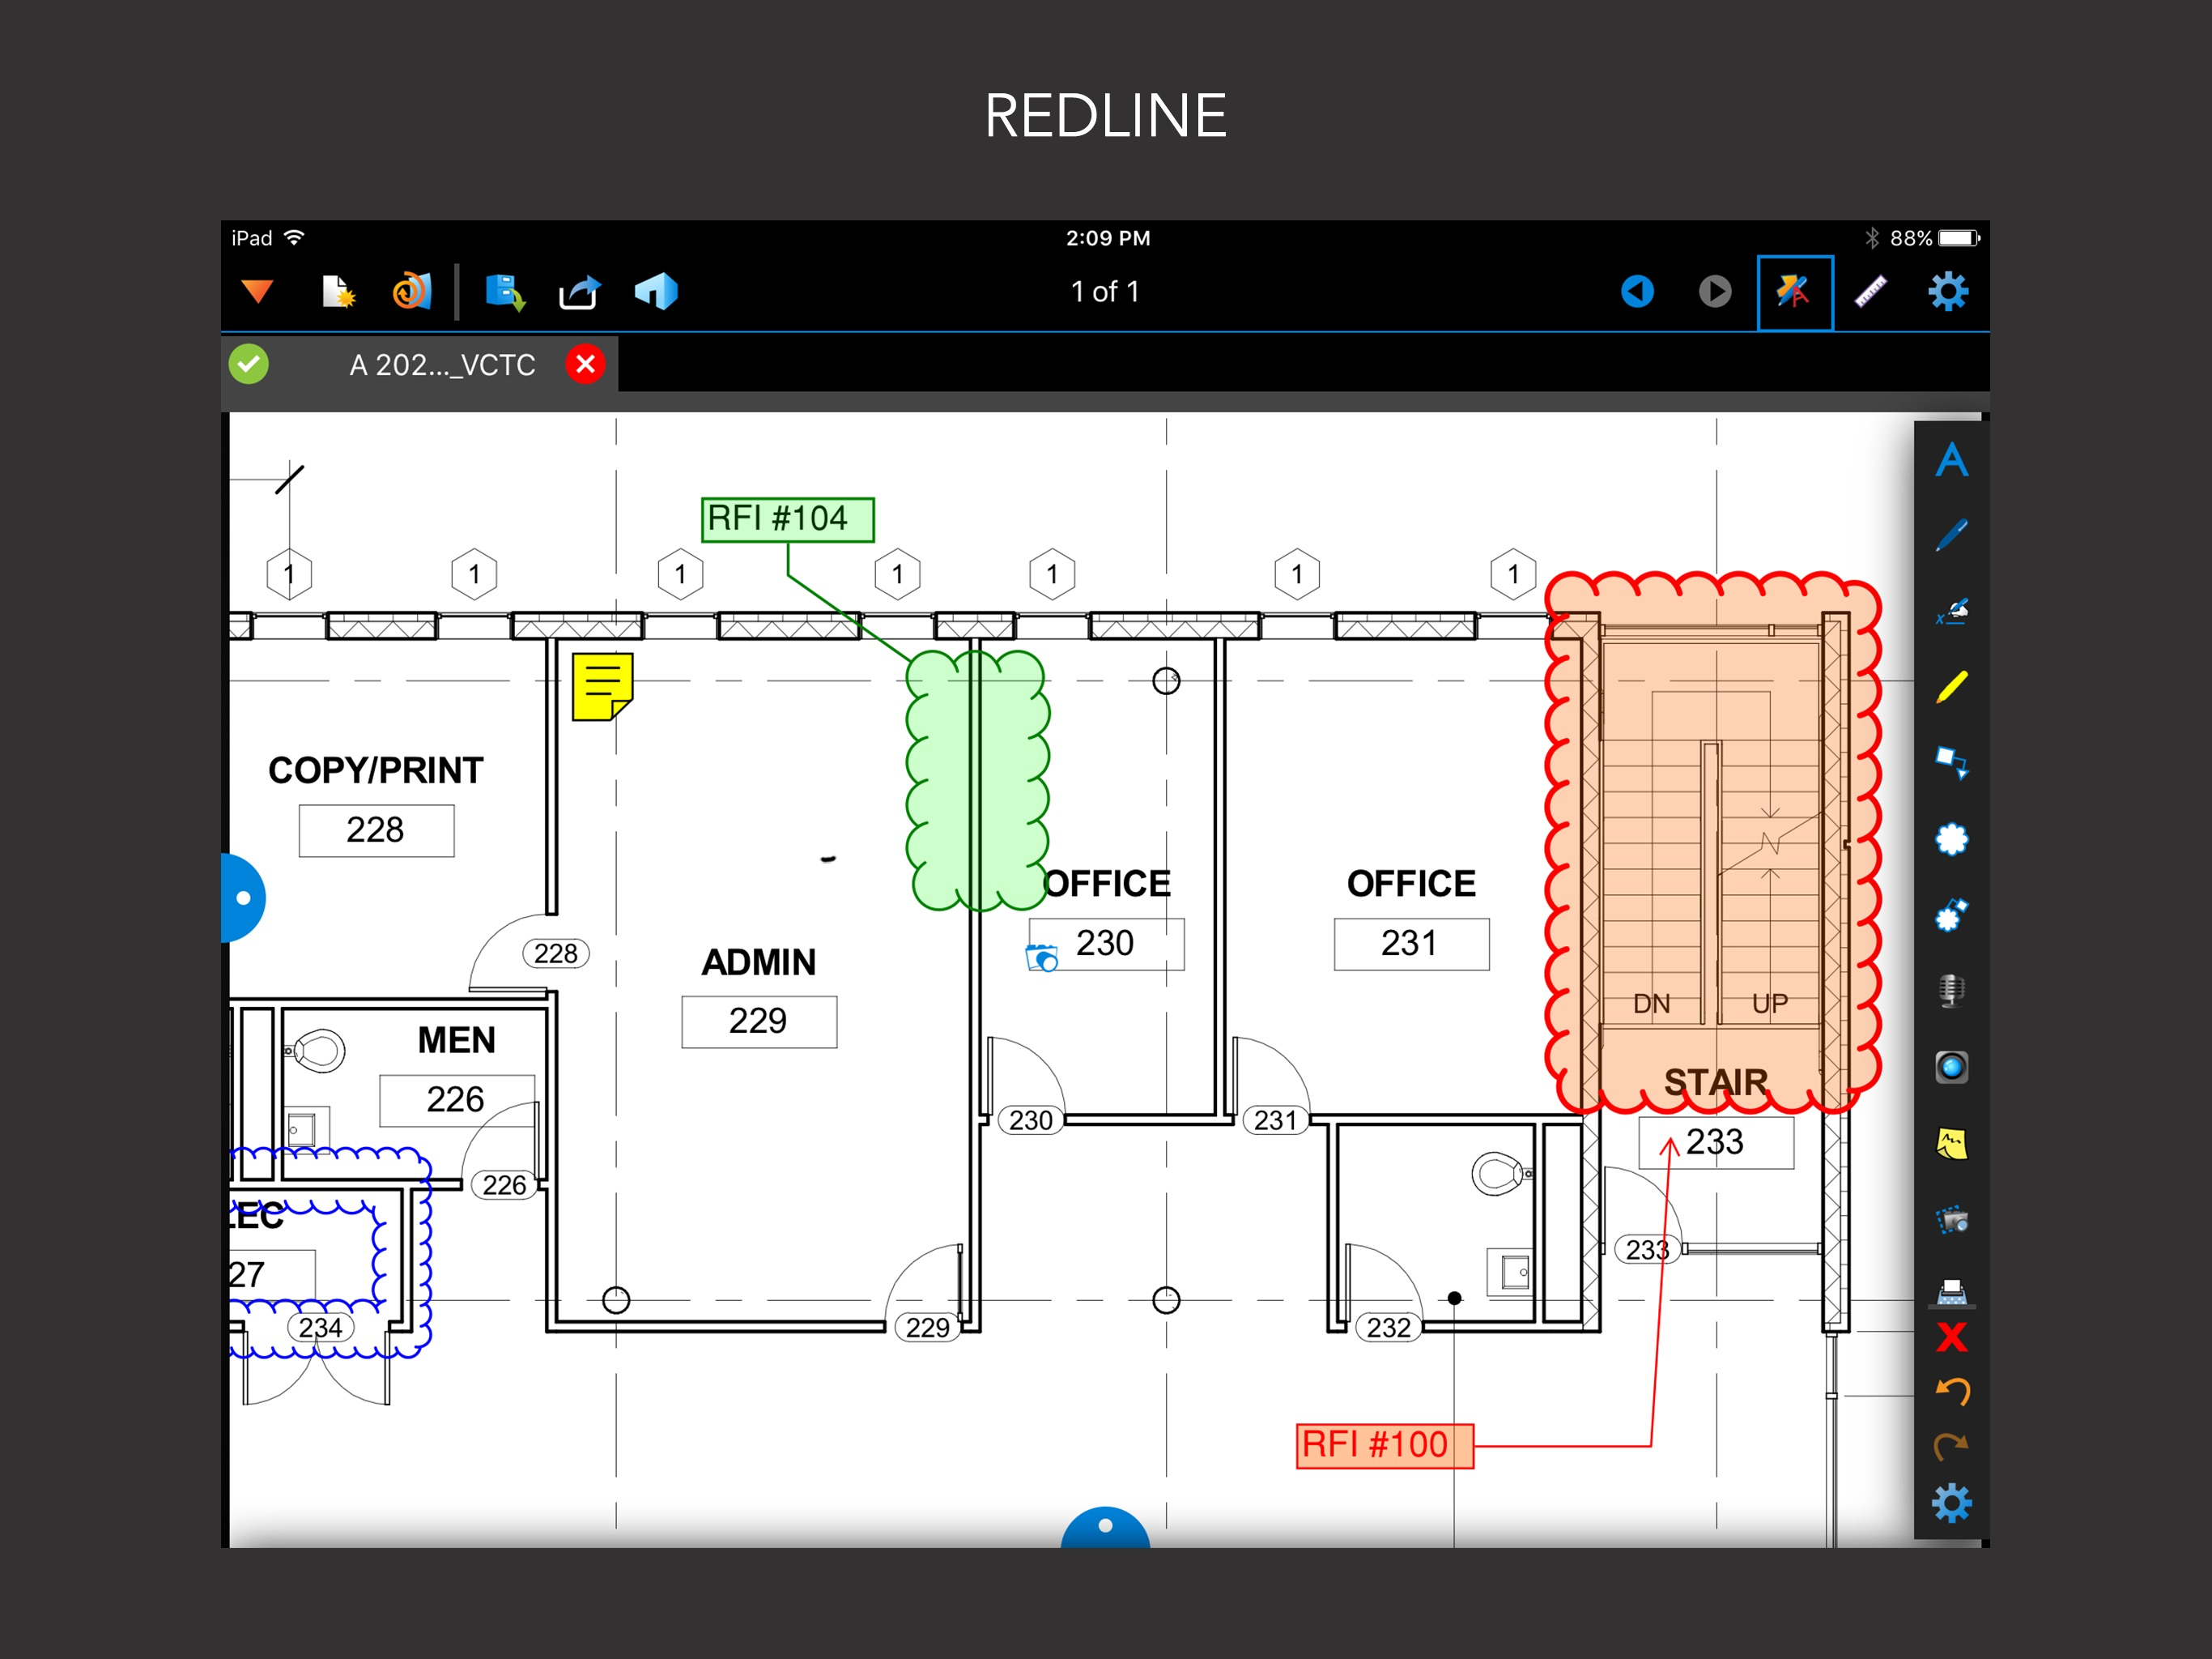
Task: Expand the bottom blue panel handle
Action: (1105, 1528)
